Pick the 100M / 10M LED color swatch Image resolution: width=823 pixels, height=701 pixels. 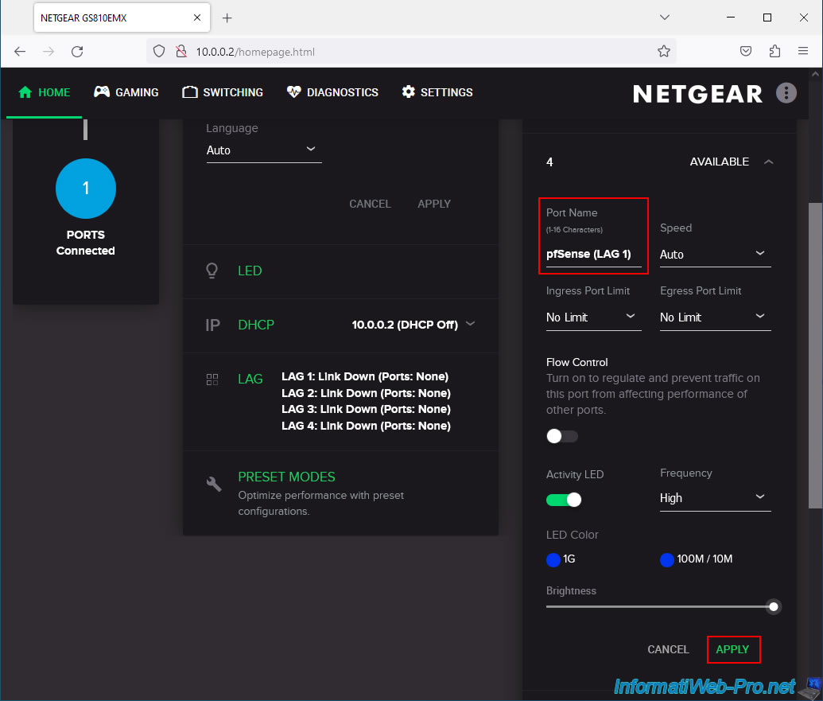coord(666,559)
